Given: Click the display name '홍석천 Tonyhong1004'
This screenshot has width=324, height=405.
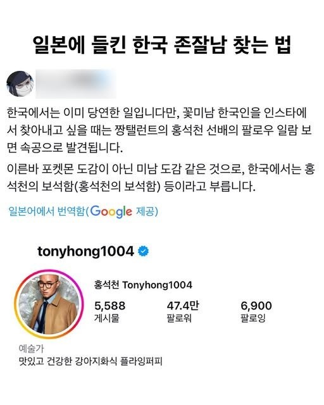Looking at the screenshot, I should click(143, 285).
